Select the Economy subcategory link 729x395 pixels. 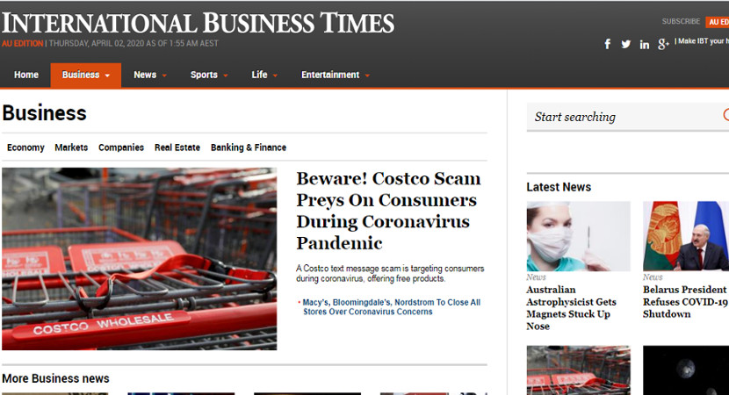click(x=25, y=147)
